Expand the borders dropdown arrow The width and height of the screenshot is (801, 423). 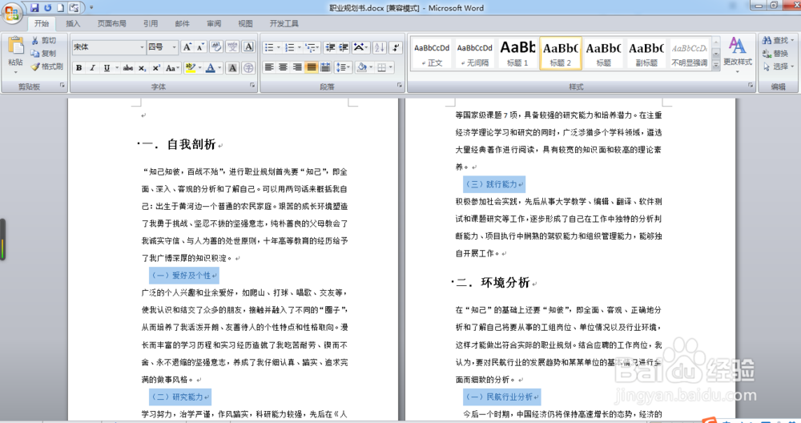(x=391, y=67)
